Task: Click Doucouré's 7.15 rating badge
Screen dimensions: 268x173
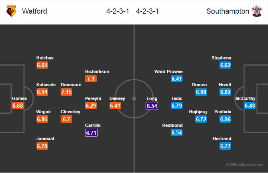Action: coord(66,92)
